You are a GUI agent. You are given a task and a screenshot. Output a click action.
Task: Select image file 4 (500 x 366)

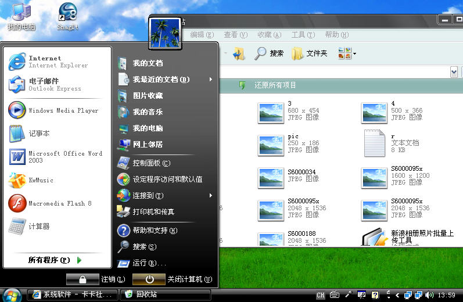coord(392,113)
